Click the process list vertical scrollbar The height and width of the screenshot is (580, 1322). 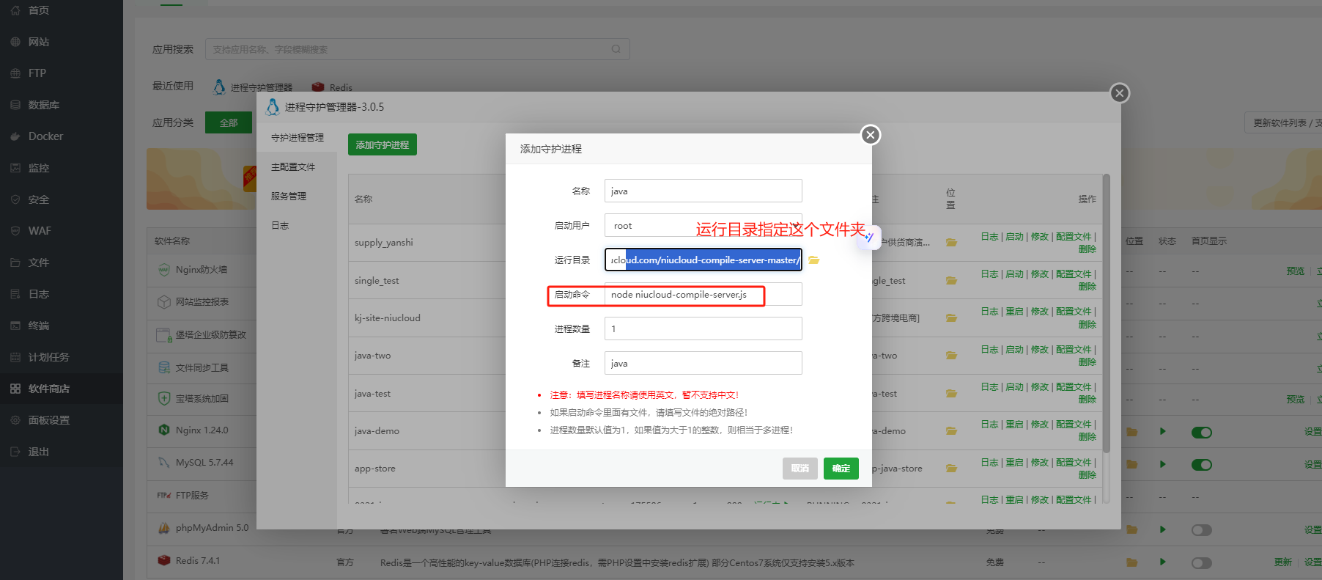1106,315
